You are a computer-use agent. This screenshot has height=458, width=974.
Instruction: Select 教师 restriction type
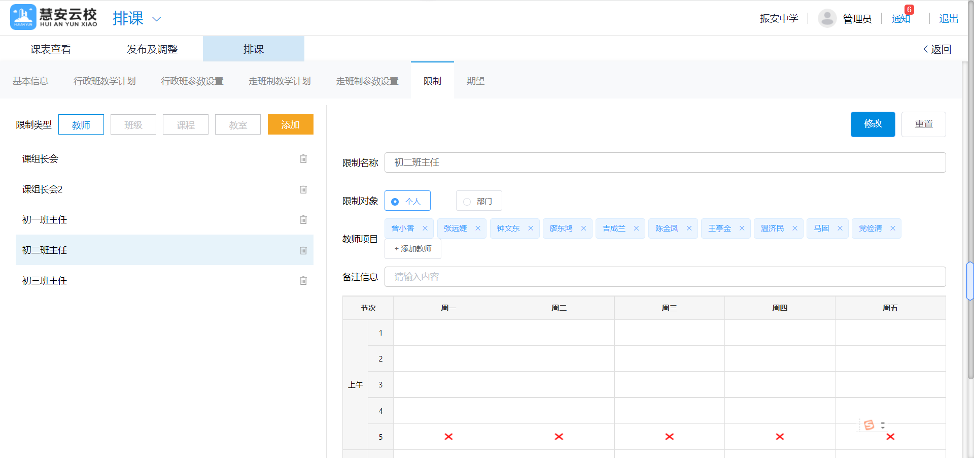coord(81,124)
